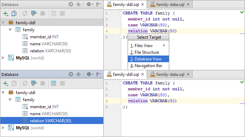Open the gear settings menu in the bottom Database header
Viewport: 245px width, 137px height.
click(x=90, y=74)
